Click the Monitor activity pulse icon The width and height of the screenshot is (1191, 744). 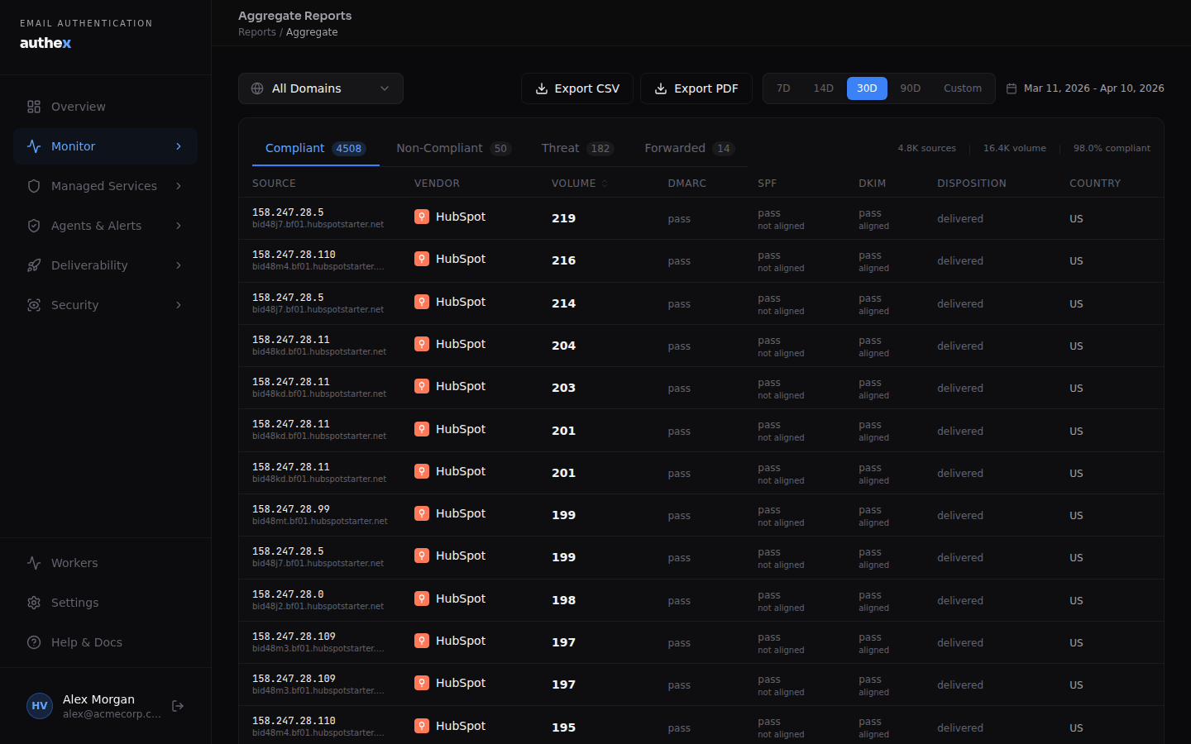pos(34,146)
